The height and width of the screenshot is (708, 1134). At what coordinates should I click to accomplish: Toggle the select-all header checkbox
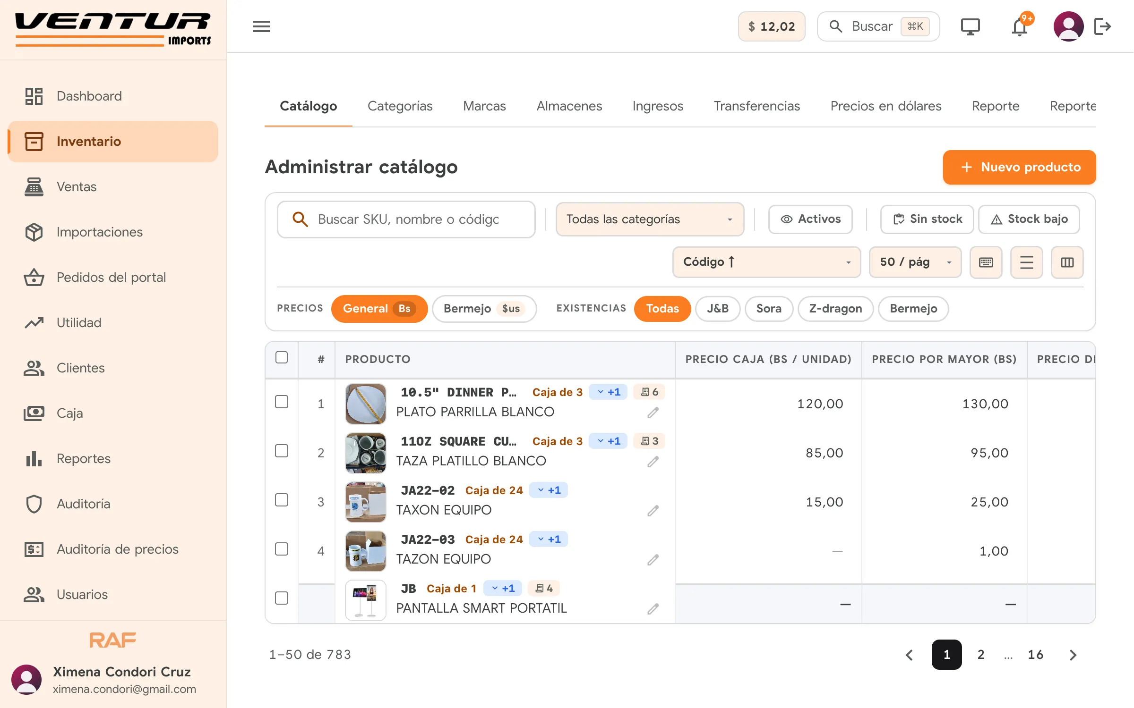(282, 358)
